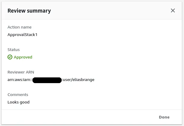Image resolution: width=184 pixels, height=126 pixels.
Task: Click the Reviewer ARN field label
Action: tap(21, 72)
